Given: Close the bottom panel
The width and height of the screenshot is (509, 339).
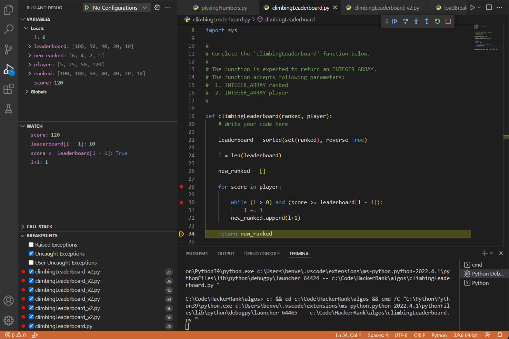Looking at the screenshot, I should tap(501, 253).
